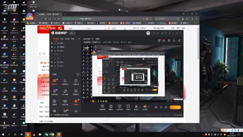Add a screen capture source
The width and height of the screenshot is (243, 137).
102,107
